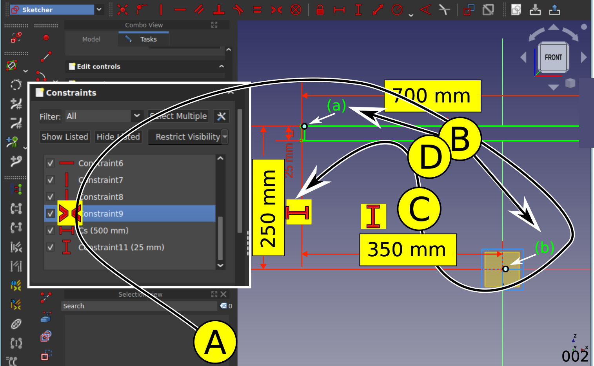Select the angle constraint tool
This screenshot has height=366, width=594.
[425, 9]
